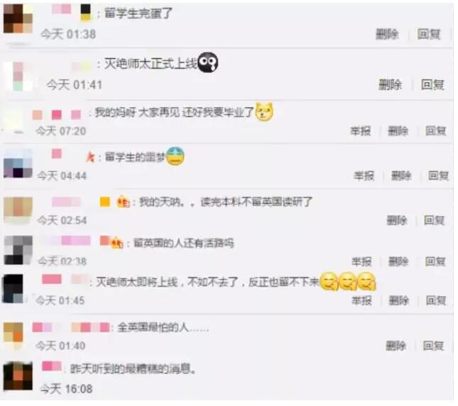Reply to the comment 全英国最怕的人
Screen dimensions: 458x406
433,346
